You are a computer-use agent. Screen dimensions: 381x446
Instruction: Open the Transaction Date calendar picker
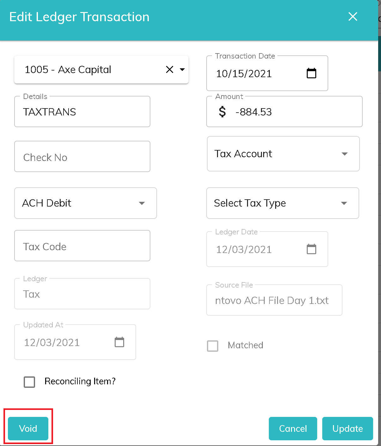tap(311, 73)
